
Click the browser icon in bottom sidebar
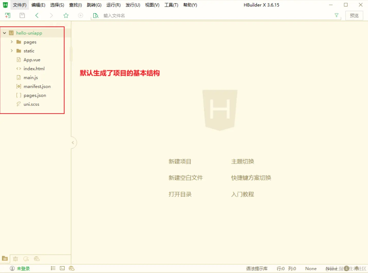pos(37,259)
